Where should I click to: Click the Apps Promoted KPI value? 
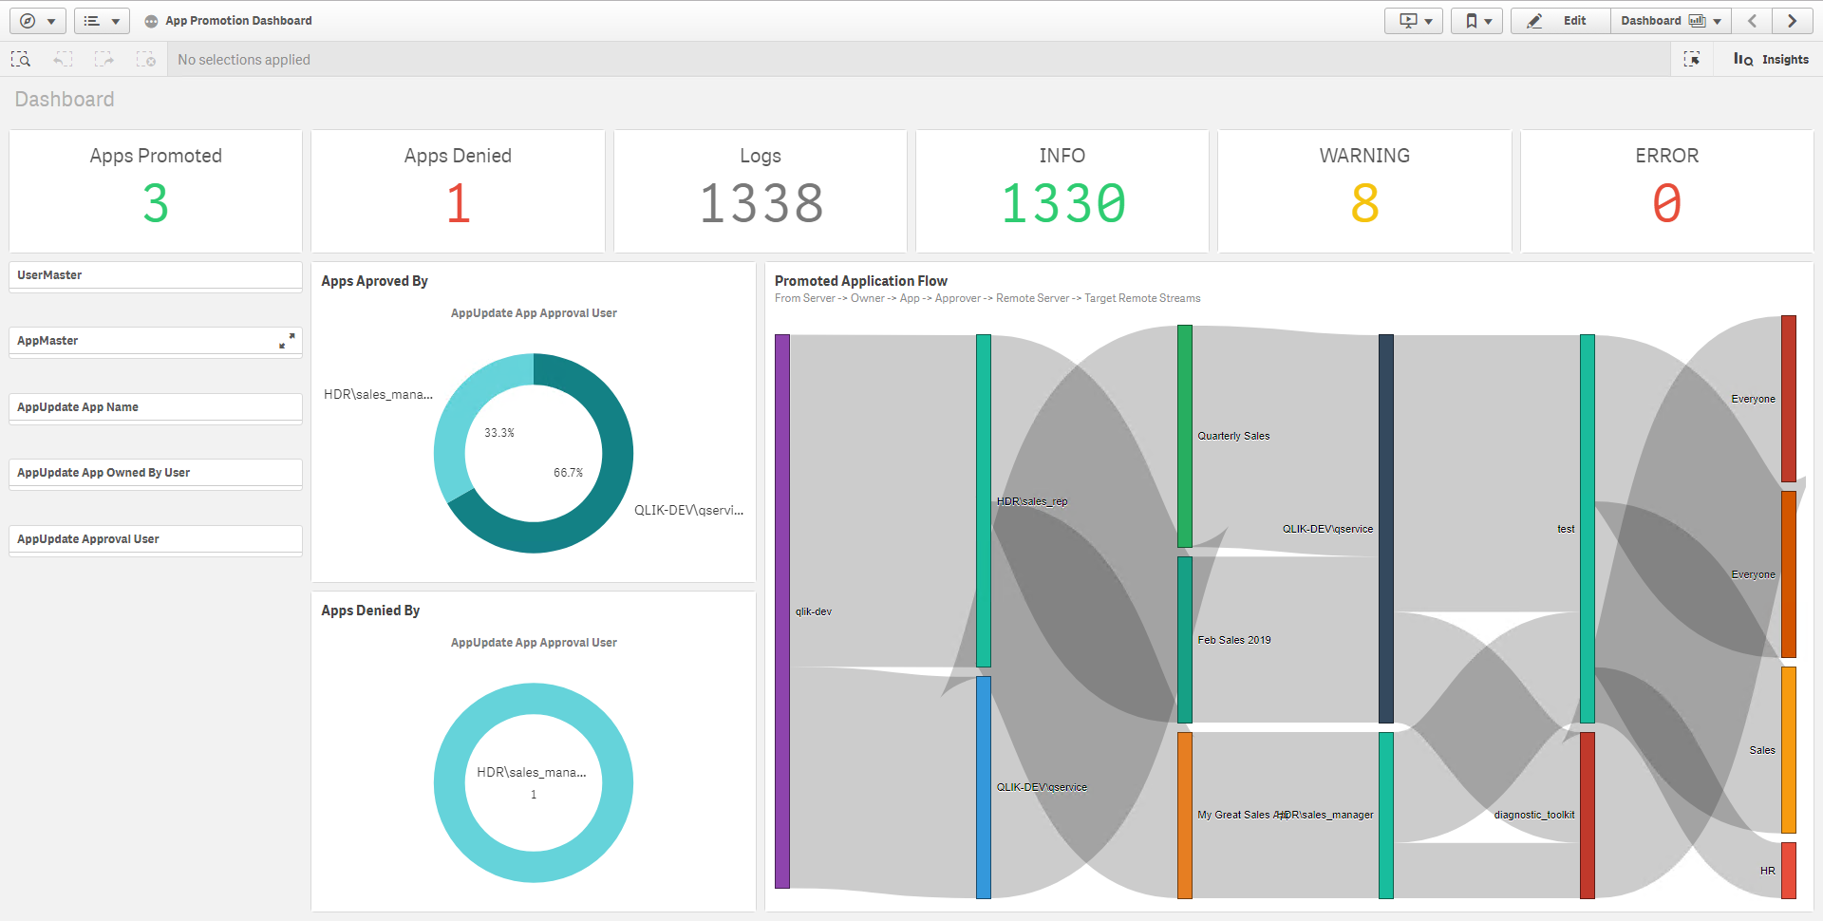pyautogui.click(x=156, y=203)
